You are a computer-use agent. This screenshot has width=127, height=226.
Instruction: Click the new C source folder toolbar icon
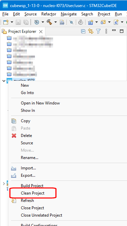[103, 22]
